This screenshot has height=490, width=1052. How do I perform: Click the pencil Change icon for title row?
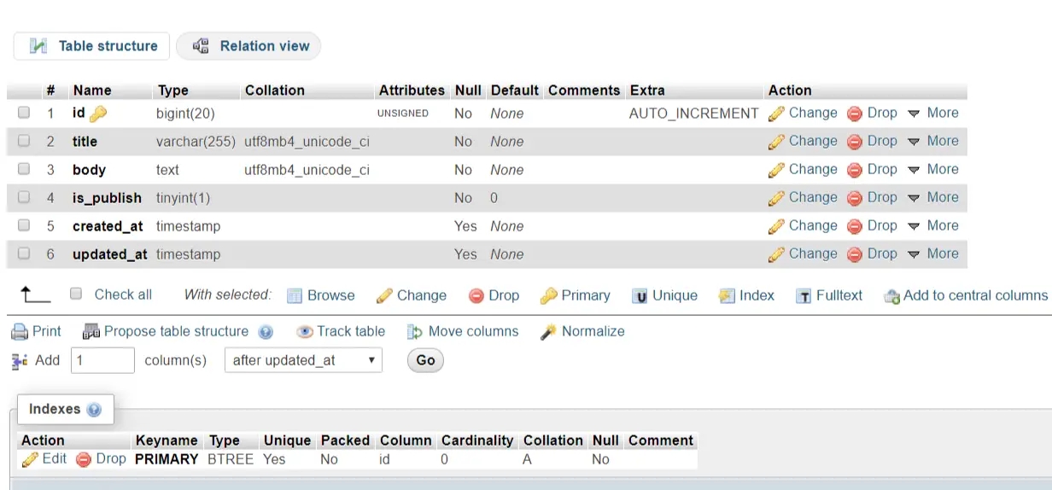click(776, 142)
